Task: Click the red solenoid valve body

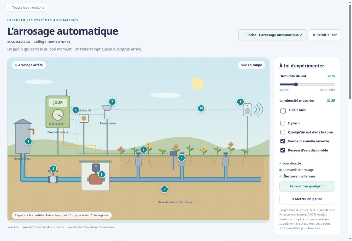Action: pos(96,179)
